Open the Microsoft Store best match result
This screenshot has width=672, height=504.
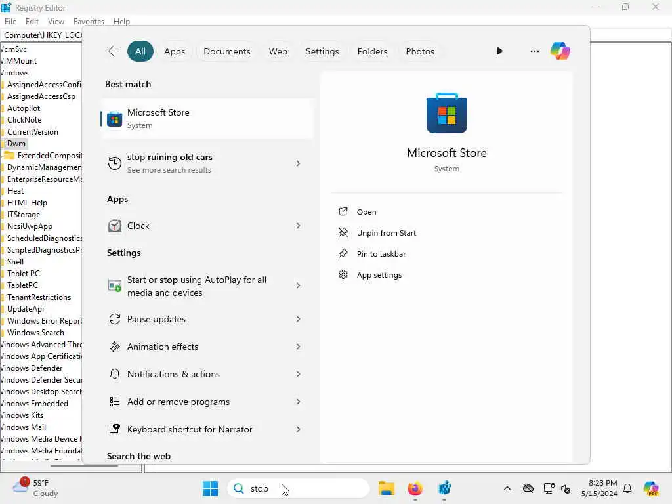point(207,119)
